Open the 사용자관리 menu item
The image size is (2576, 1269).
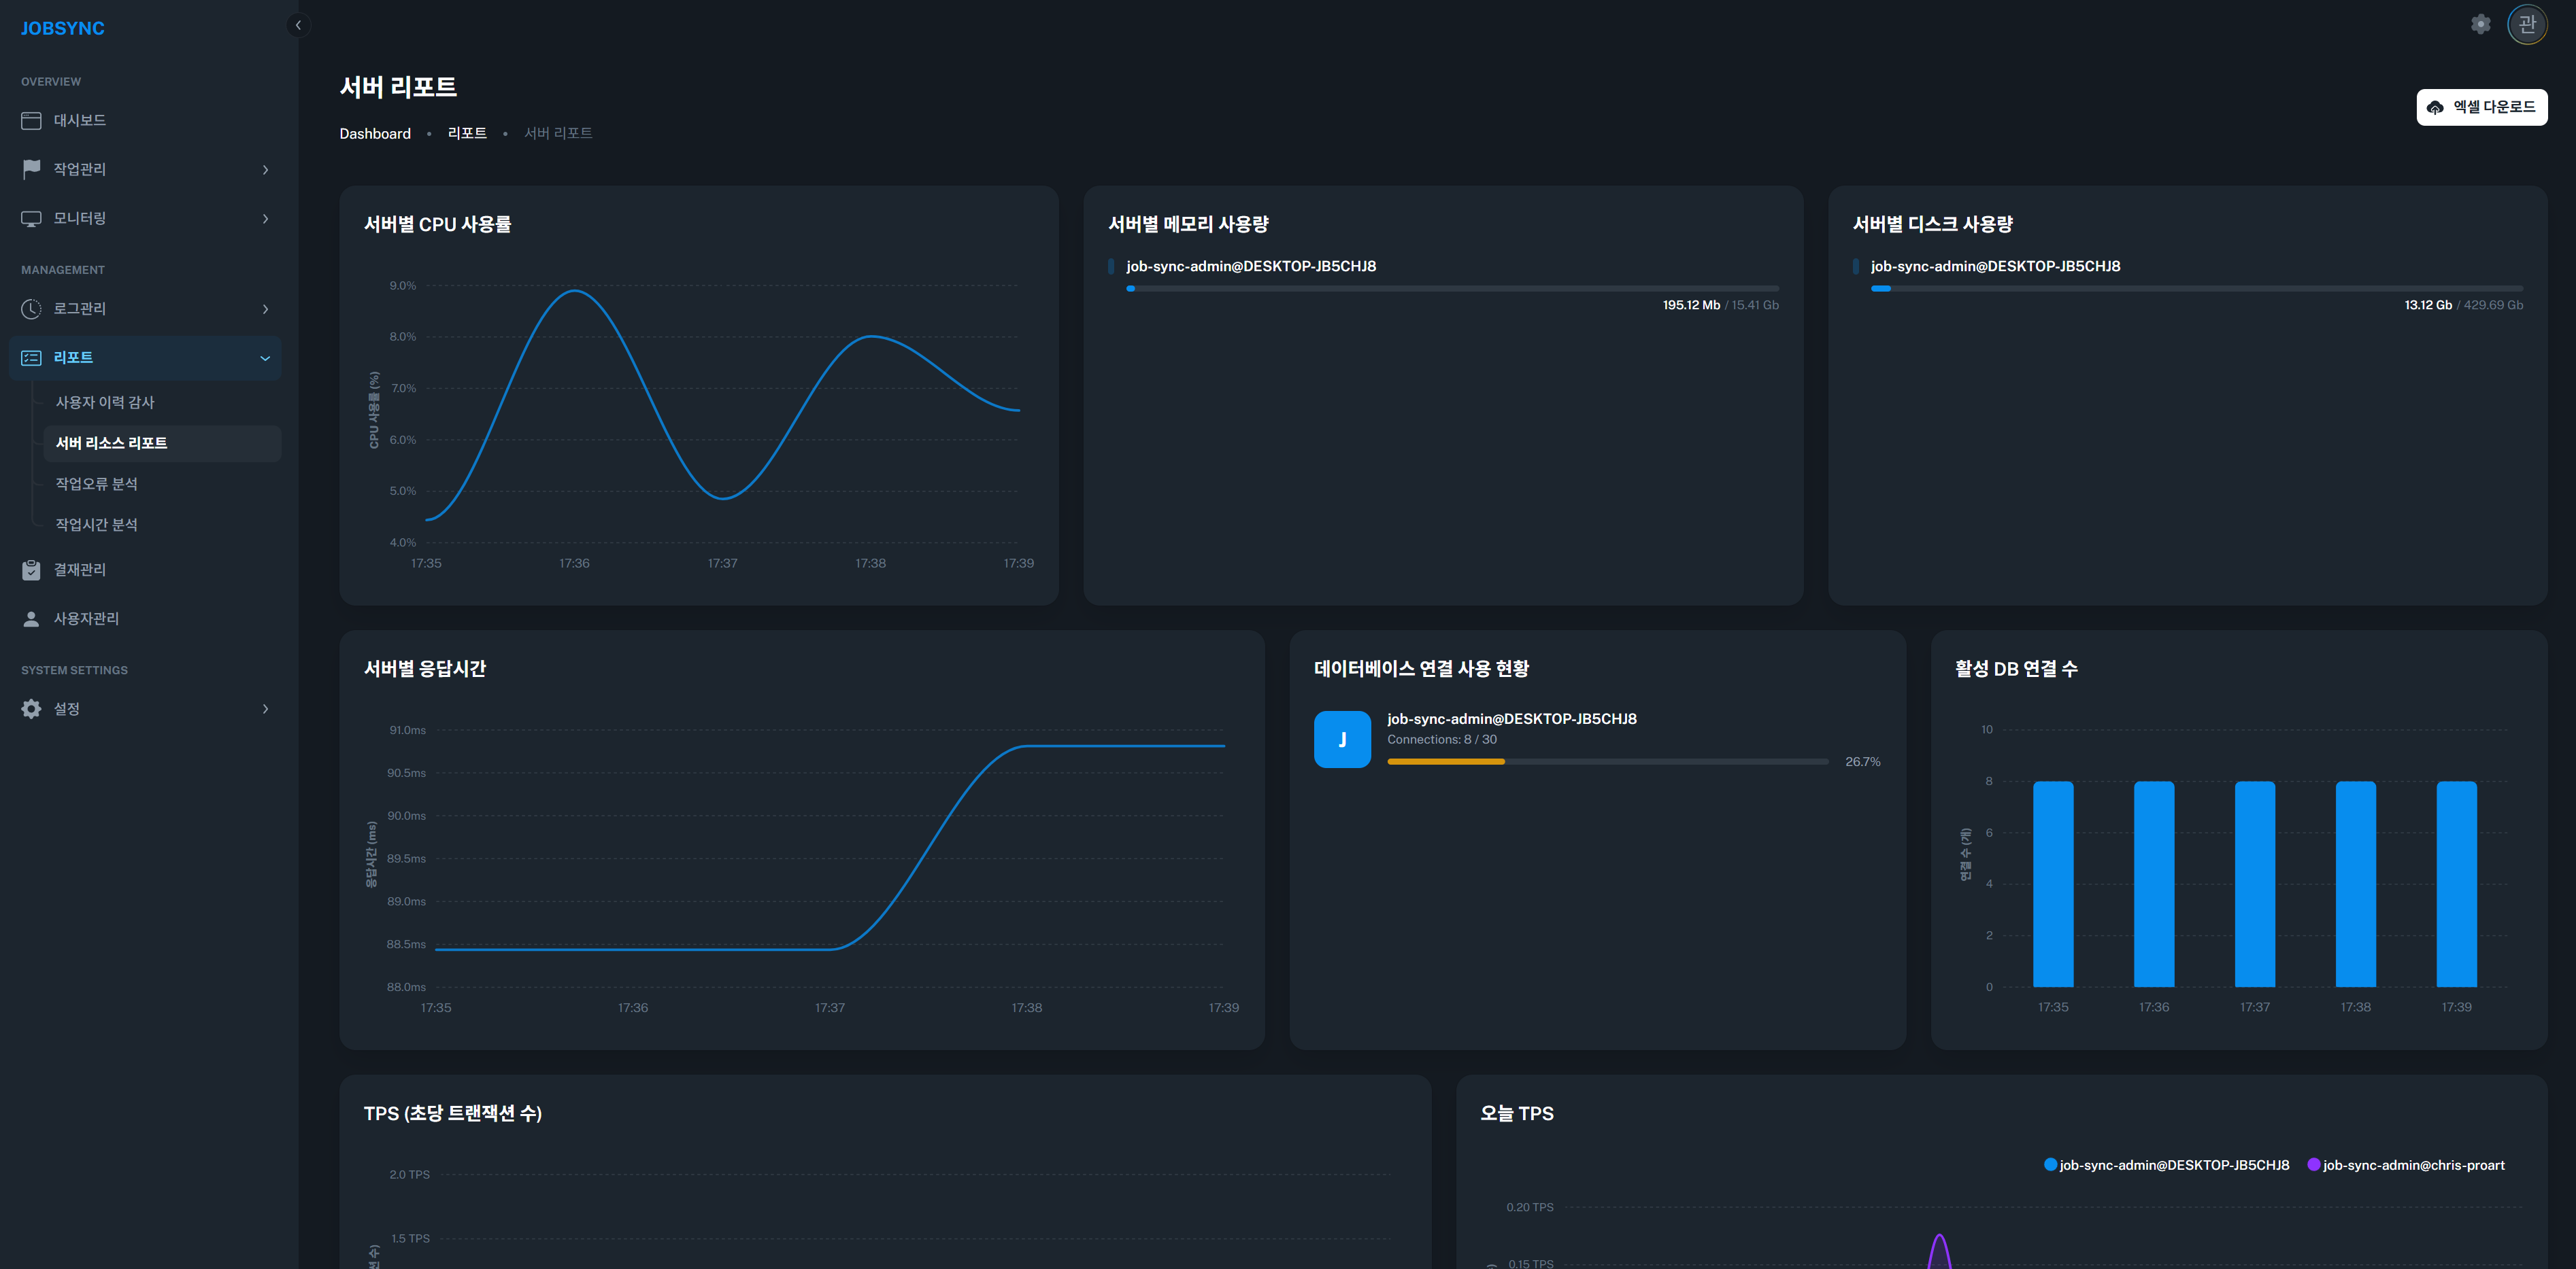(x=145, y=619)
